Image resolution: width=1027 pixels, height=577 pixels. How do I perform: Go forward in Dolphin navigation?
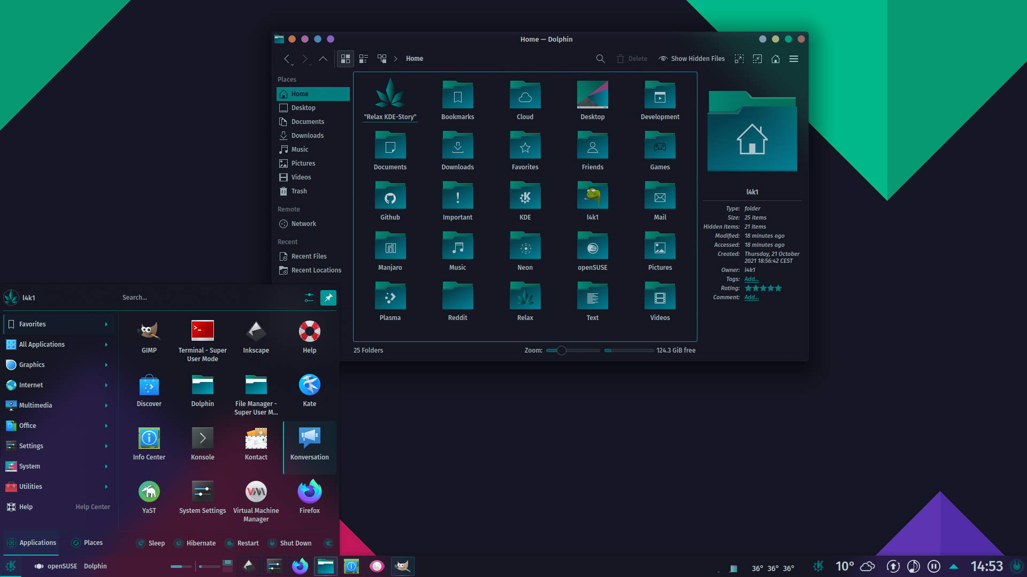click(x=305, y=59)
